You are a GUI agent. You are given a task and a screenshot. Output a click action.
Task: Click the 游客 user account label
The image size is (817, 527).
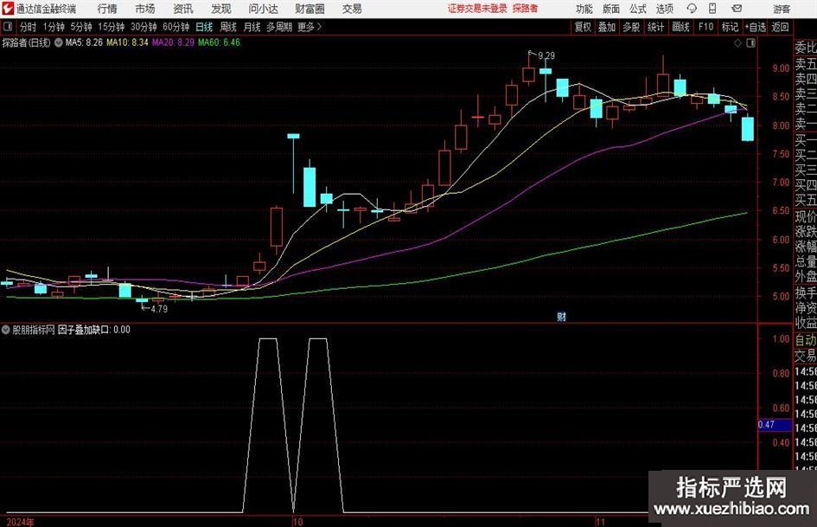(782, 9)
